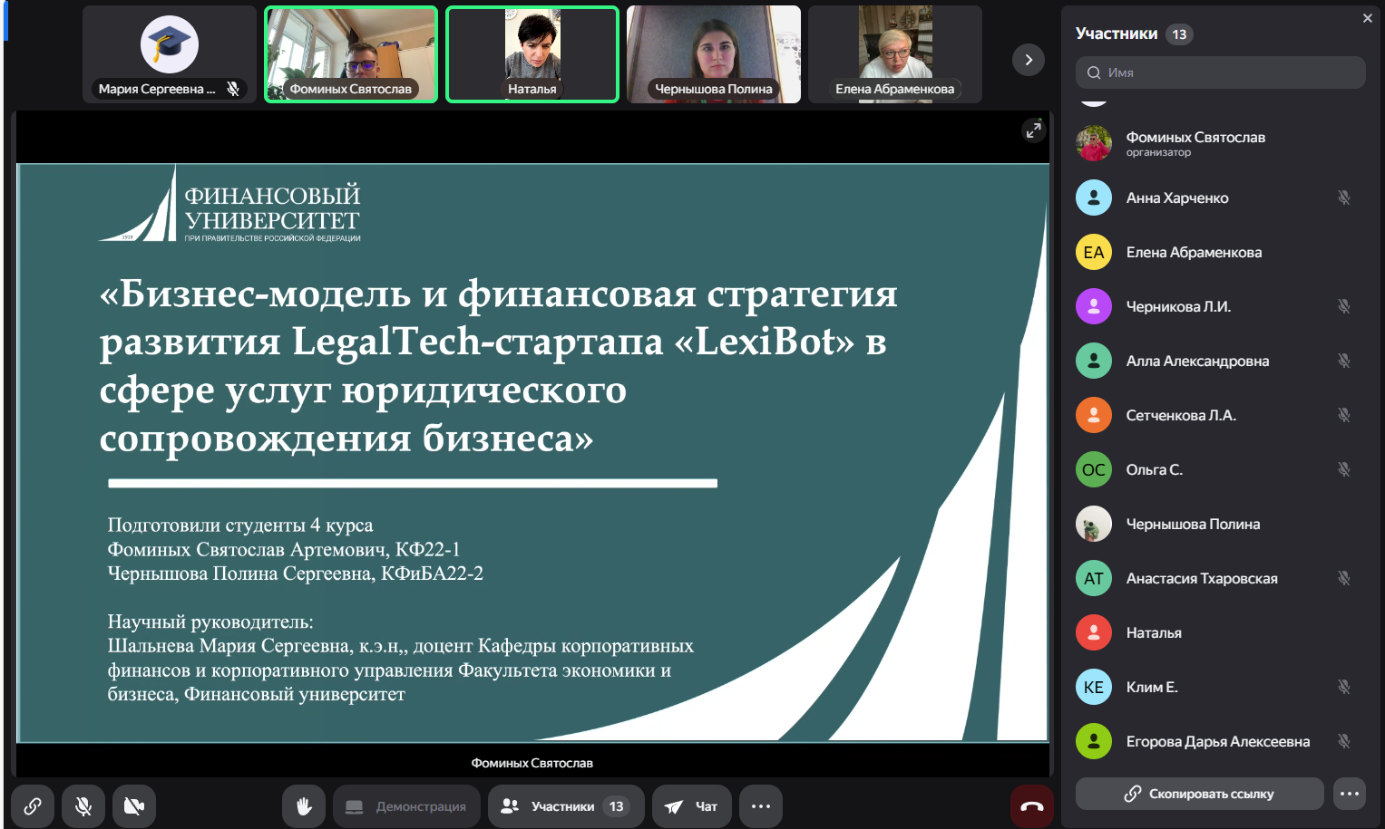Toggle the camera in the bottom toolbar
Screen dimensions: 1385x829
tap(134, 806)
